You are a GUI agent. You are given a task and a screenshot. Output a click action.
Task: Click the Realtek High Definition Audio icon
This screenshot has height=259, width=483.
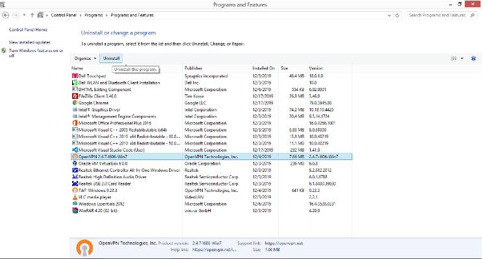pos(75,177)
